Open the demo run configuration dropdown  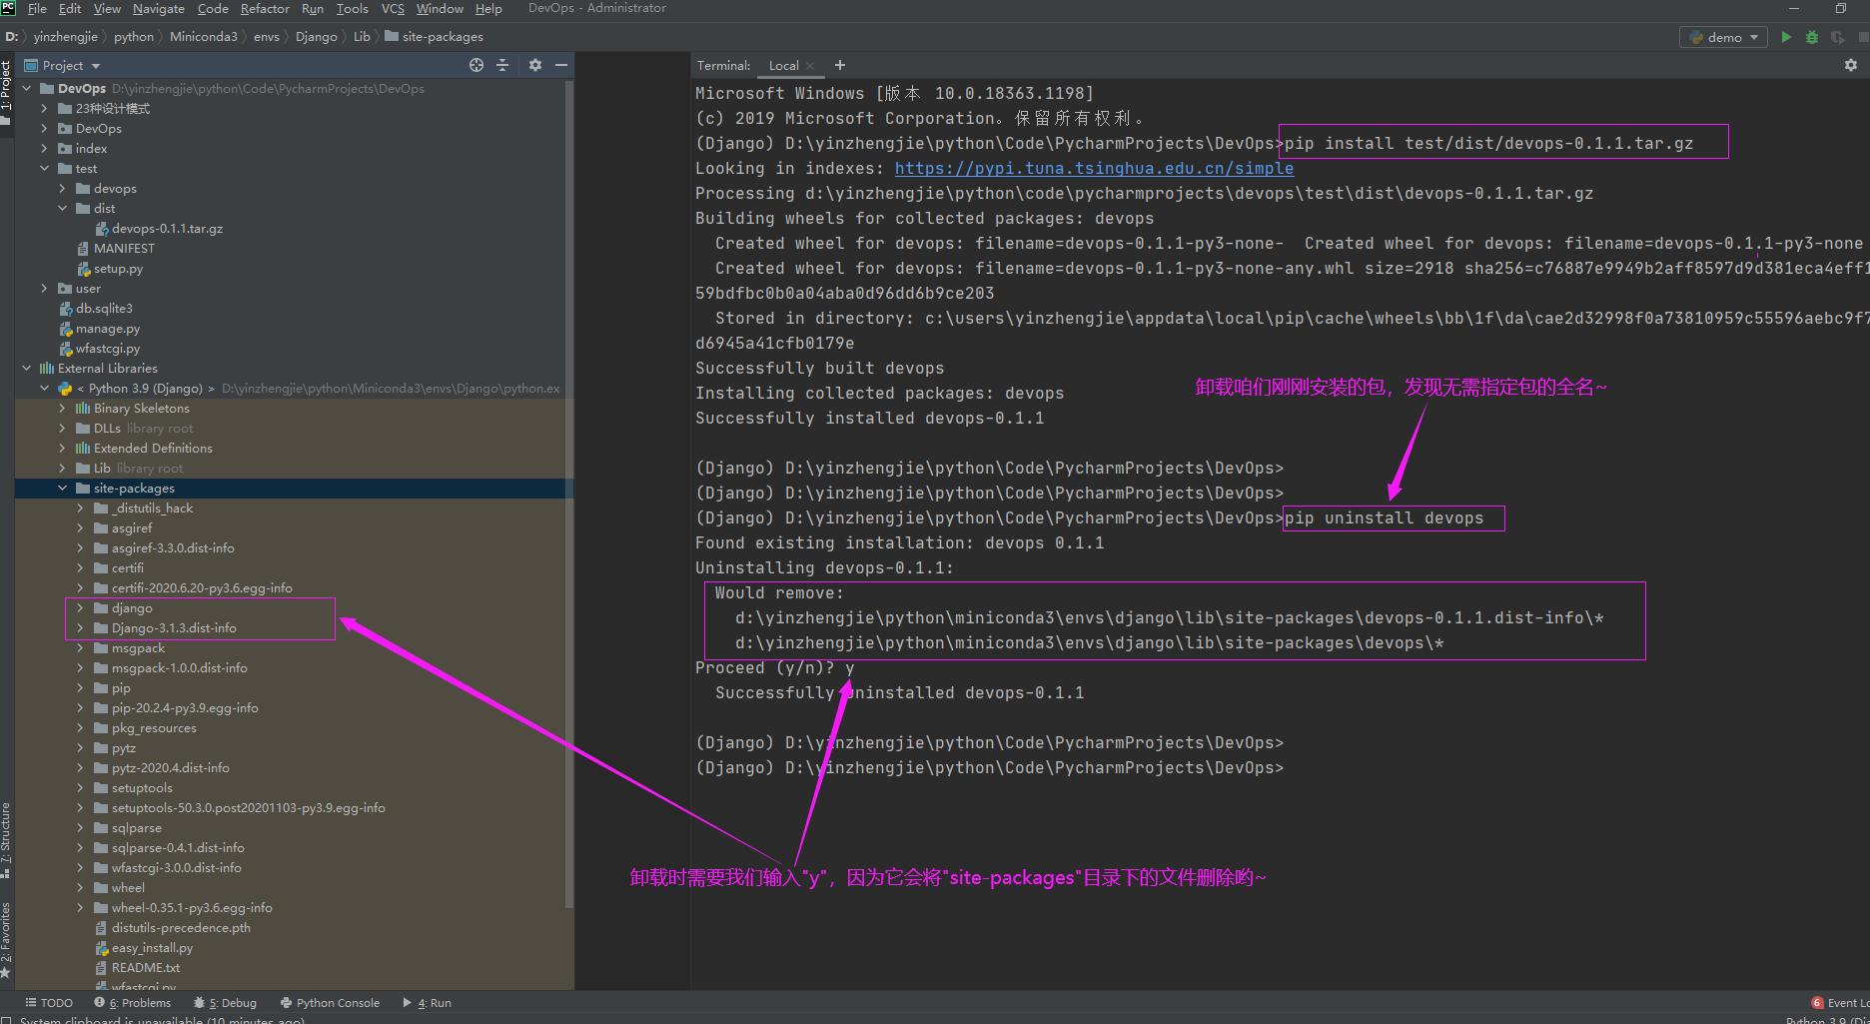[1724, 37]
